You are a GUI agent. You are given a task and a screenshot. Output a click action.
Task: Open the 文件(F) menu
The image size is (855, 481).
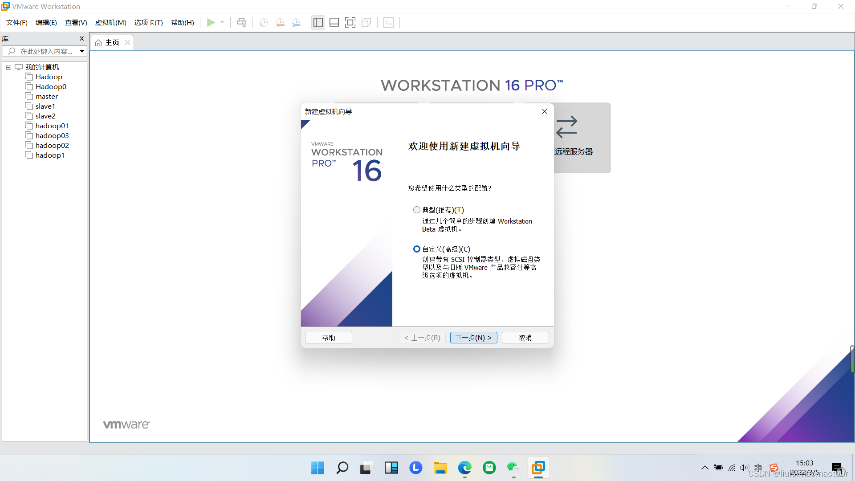[17, 22]
